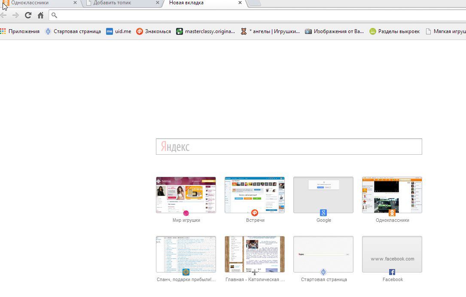Click the green Разделы выкроек icon

click(373, 31)
